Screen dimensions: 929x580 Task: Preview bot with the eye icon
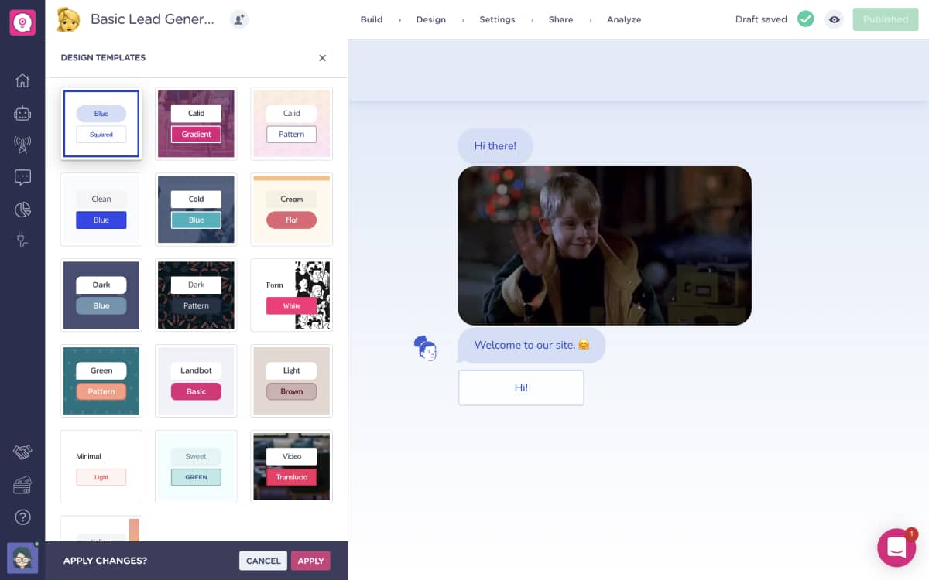(x=834, y=19)
